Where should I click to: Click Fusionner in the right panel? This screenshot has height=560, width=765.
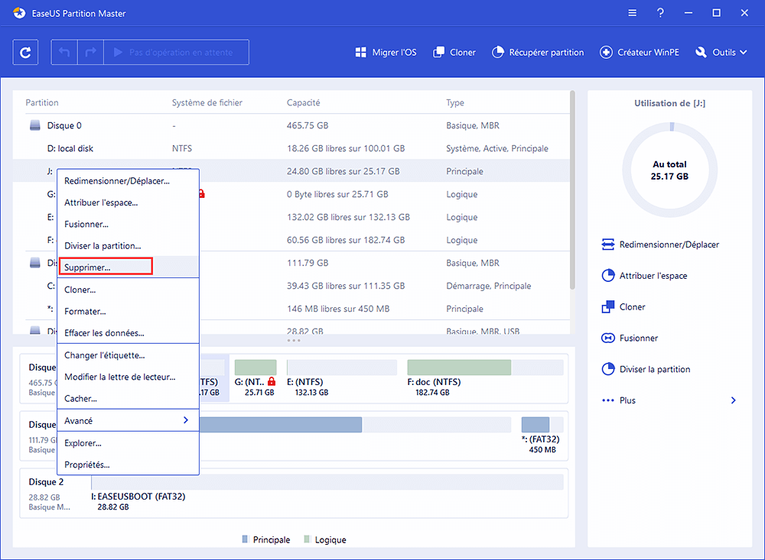tap(630, 338)
